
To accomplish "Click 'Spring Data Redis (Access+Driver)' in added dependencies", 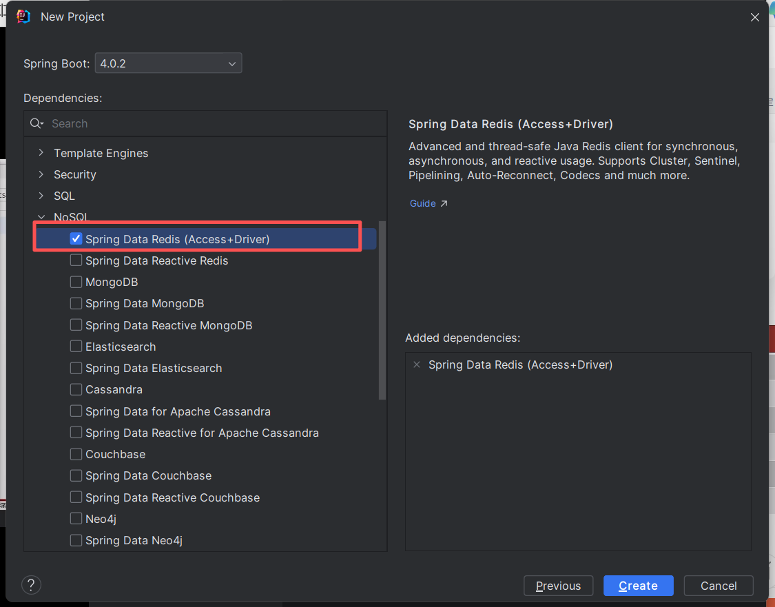I will 521,364.
